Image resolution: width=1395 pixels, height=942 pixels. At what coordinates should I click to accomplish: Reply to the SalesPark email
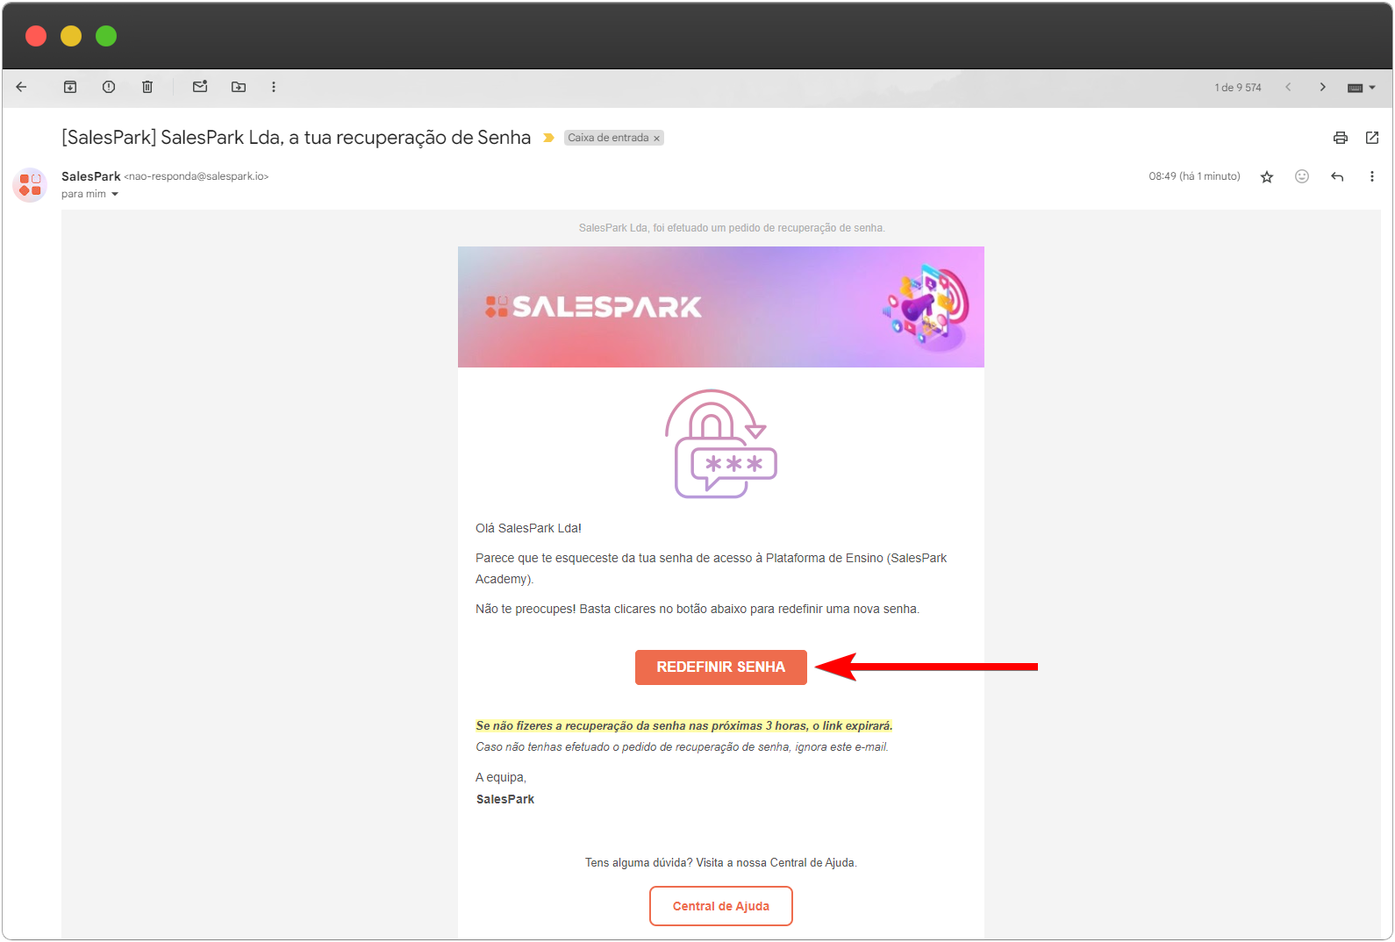[1337, 176]
